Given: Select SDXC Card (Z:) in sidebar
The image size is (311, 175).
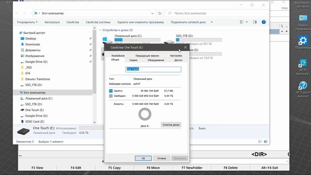Looking at the screenshot, I should (x=35, y=122).
